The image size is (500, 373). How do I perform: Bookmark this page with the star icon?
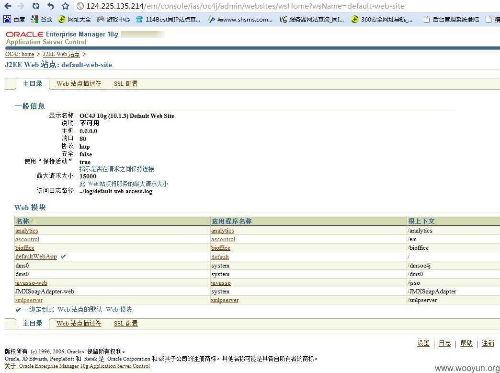pos(65,6)
